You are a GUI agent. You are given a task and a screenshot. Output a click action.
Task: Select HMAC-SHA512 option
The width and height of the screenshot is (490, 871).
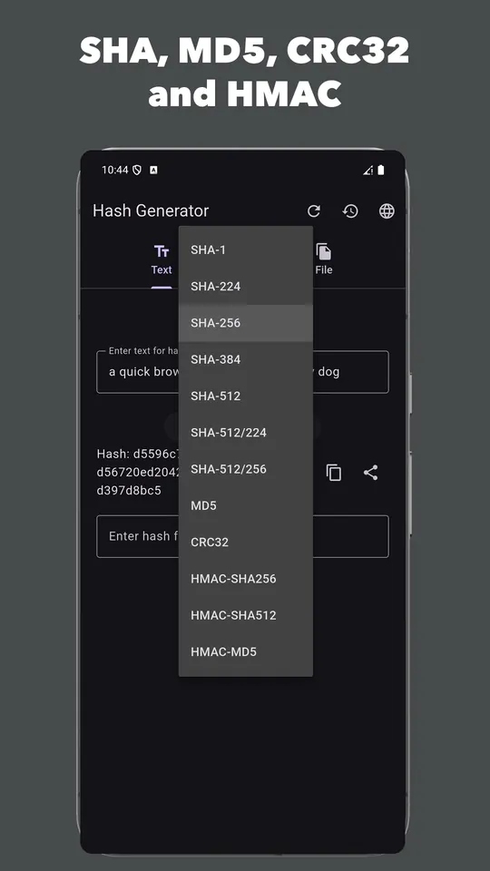tap(246, 615)
